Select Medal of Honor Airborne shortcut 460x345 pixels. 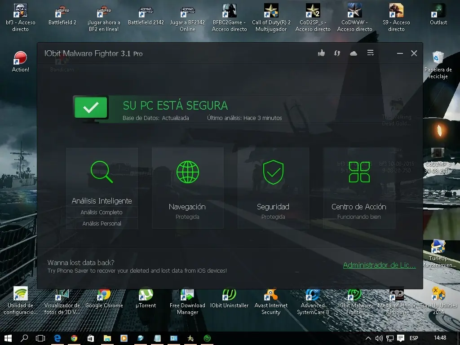396,301
